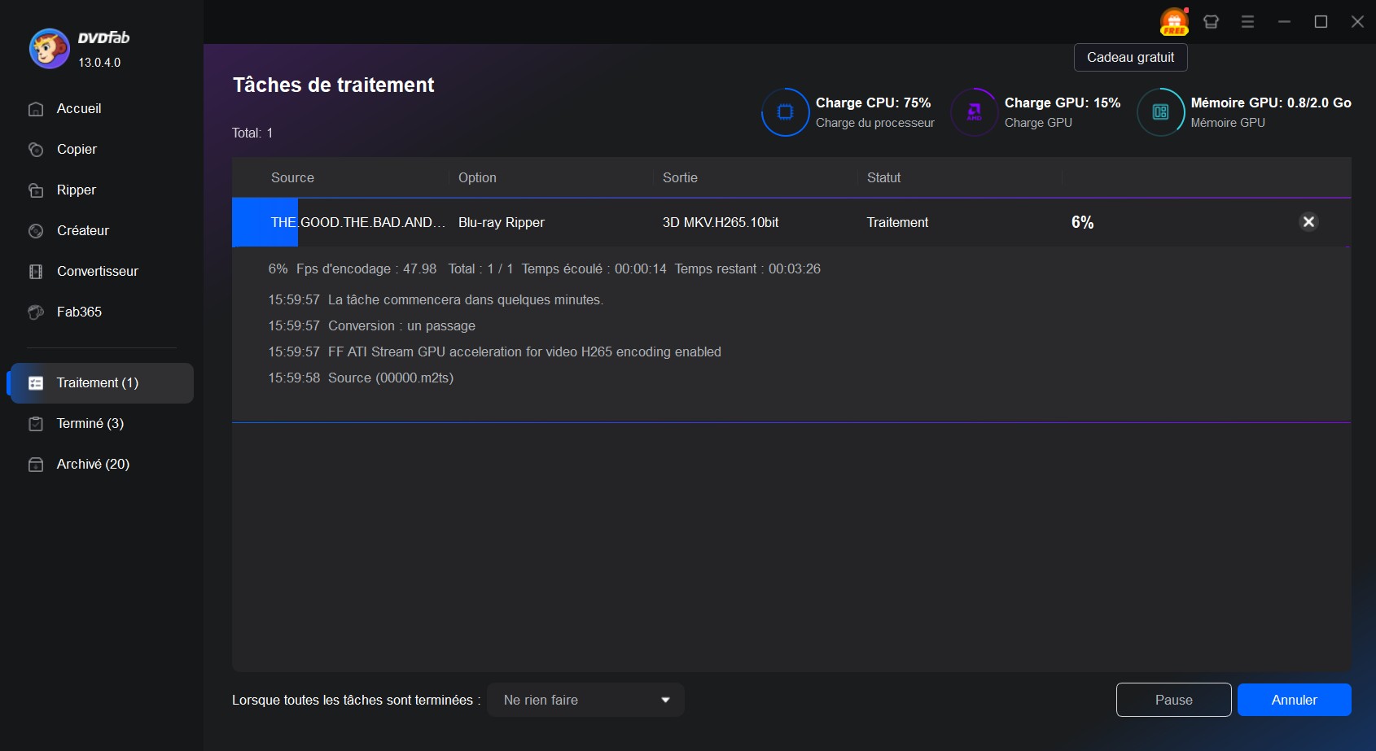
Task: Click the blue progress bar segment
Action: click(x=265, y=222)
